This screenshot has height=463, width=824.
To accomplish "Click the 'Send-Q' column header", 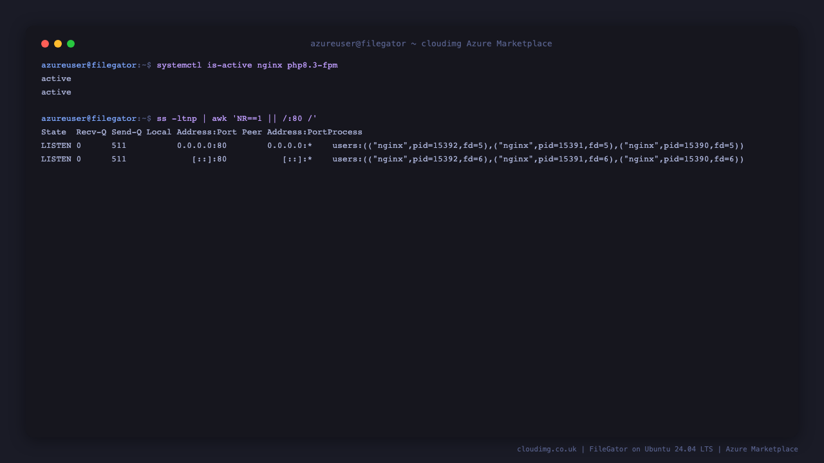I will [x=126, y=132].
